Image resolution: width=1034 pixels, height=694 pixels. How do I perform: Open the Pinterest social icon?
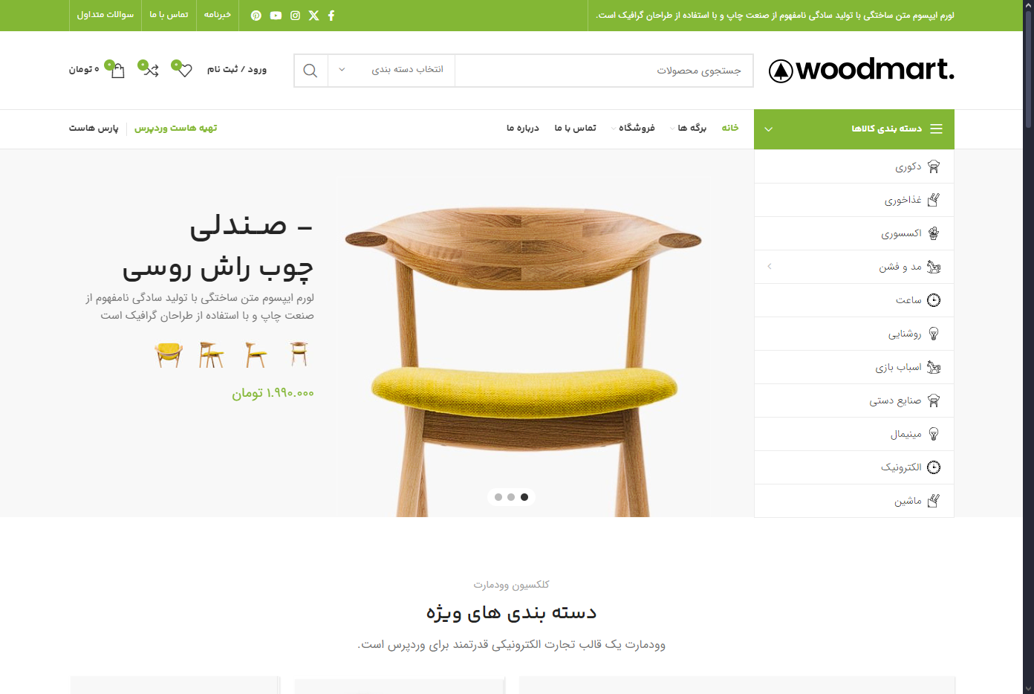tap(256, 16)
